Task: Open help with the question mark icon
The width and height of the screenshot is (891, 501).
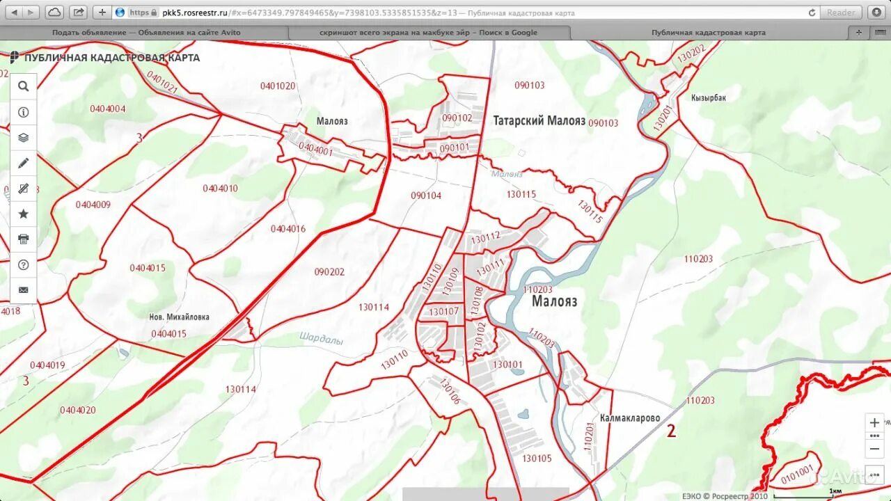Action: click(24, 264)
